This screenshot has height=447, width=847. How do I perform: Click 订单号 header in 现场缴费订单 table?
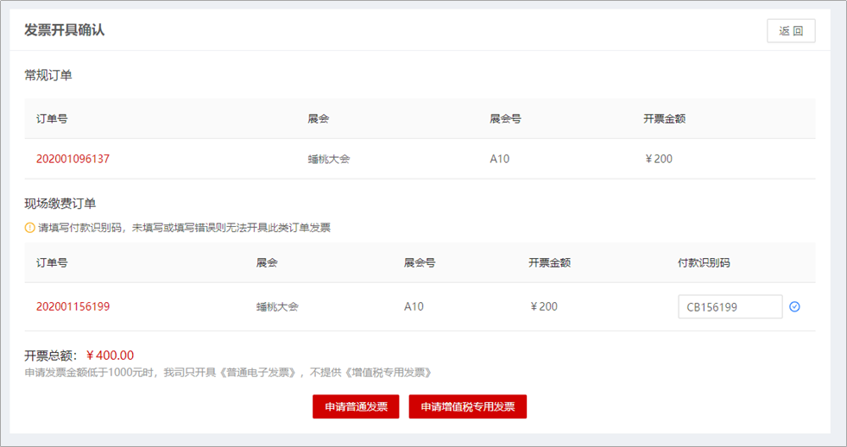click(52, 263)
